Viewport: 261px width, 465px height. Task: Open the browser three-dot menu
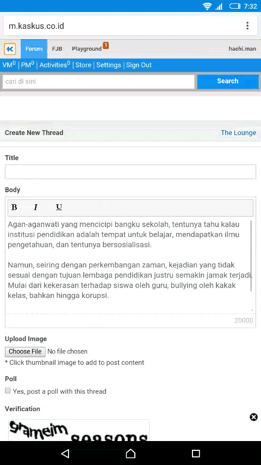[247, 26]
